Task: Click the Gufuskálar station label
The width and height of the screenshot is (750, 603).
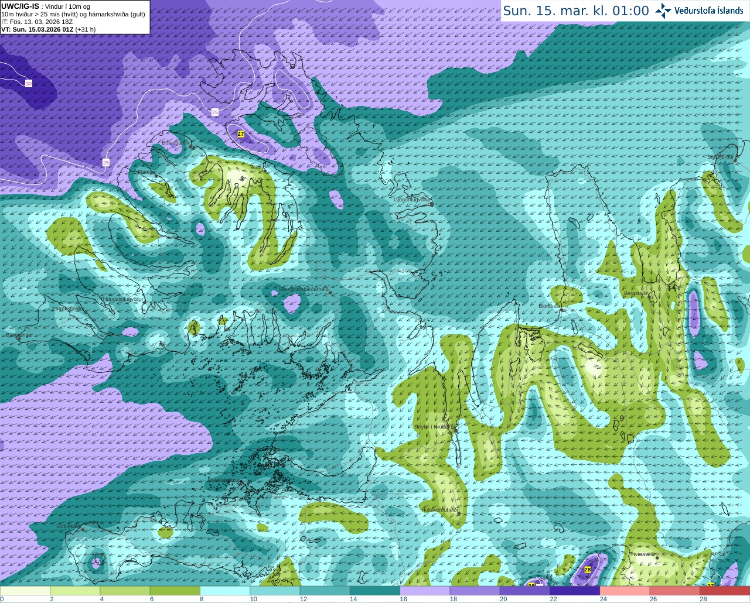Action: click(x=68, y=526)
